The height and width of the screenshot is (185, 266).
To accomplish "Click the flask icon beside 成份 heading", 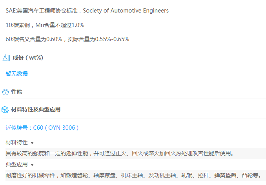I will (x=5, y=58).
